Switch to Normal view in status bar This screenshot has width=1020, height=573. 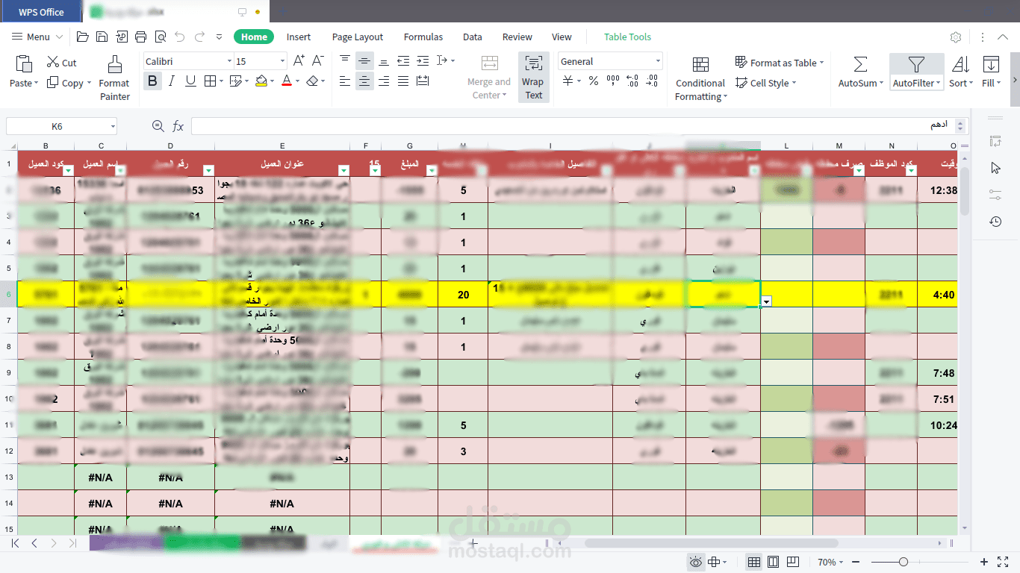click(754, 562)
